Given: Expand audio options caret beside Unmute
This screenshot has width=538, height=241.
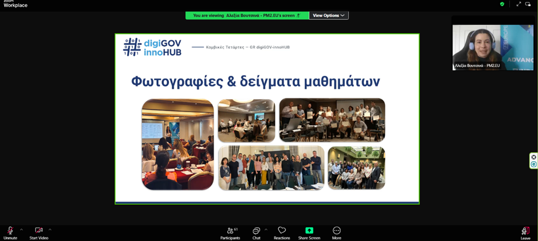Looking at the screenshot, I should click(x=22, y=230).
